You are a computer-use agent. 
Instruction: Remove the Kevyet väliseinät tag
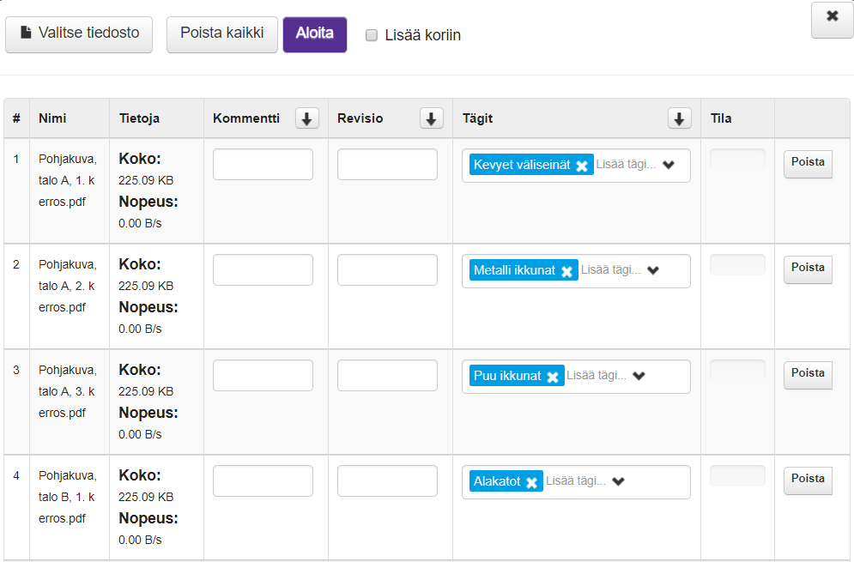tap(582, 166)
